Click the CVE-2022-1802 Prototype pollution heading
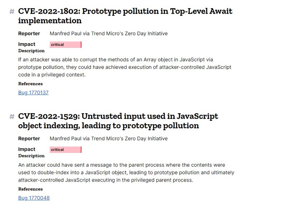287x211 pixels. point(125,16)
